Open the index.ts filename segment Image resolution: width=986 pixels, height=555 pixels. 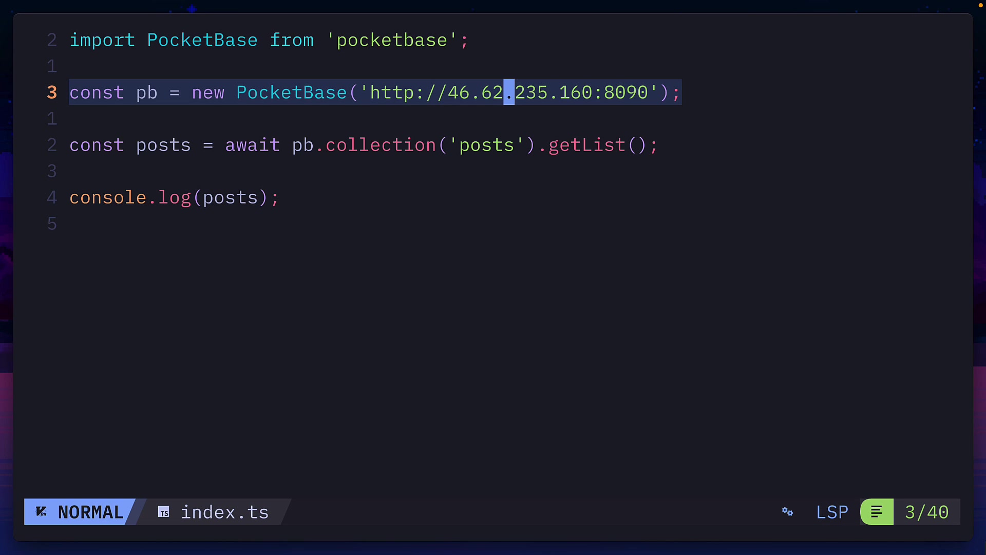[224, 512]
